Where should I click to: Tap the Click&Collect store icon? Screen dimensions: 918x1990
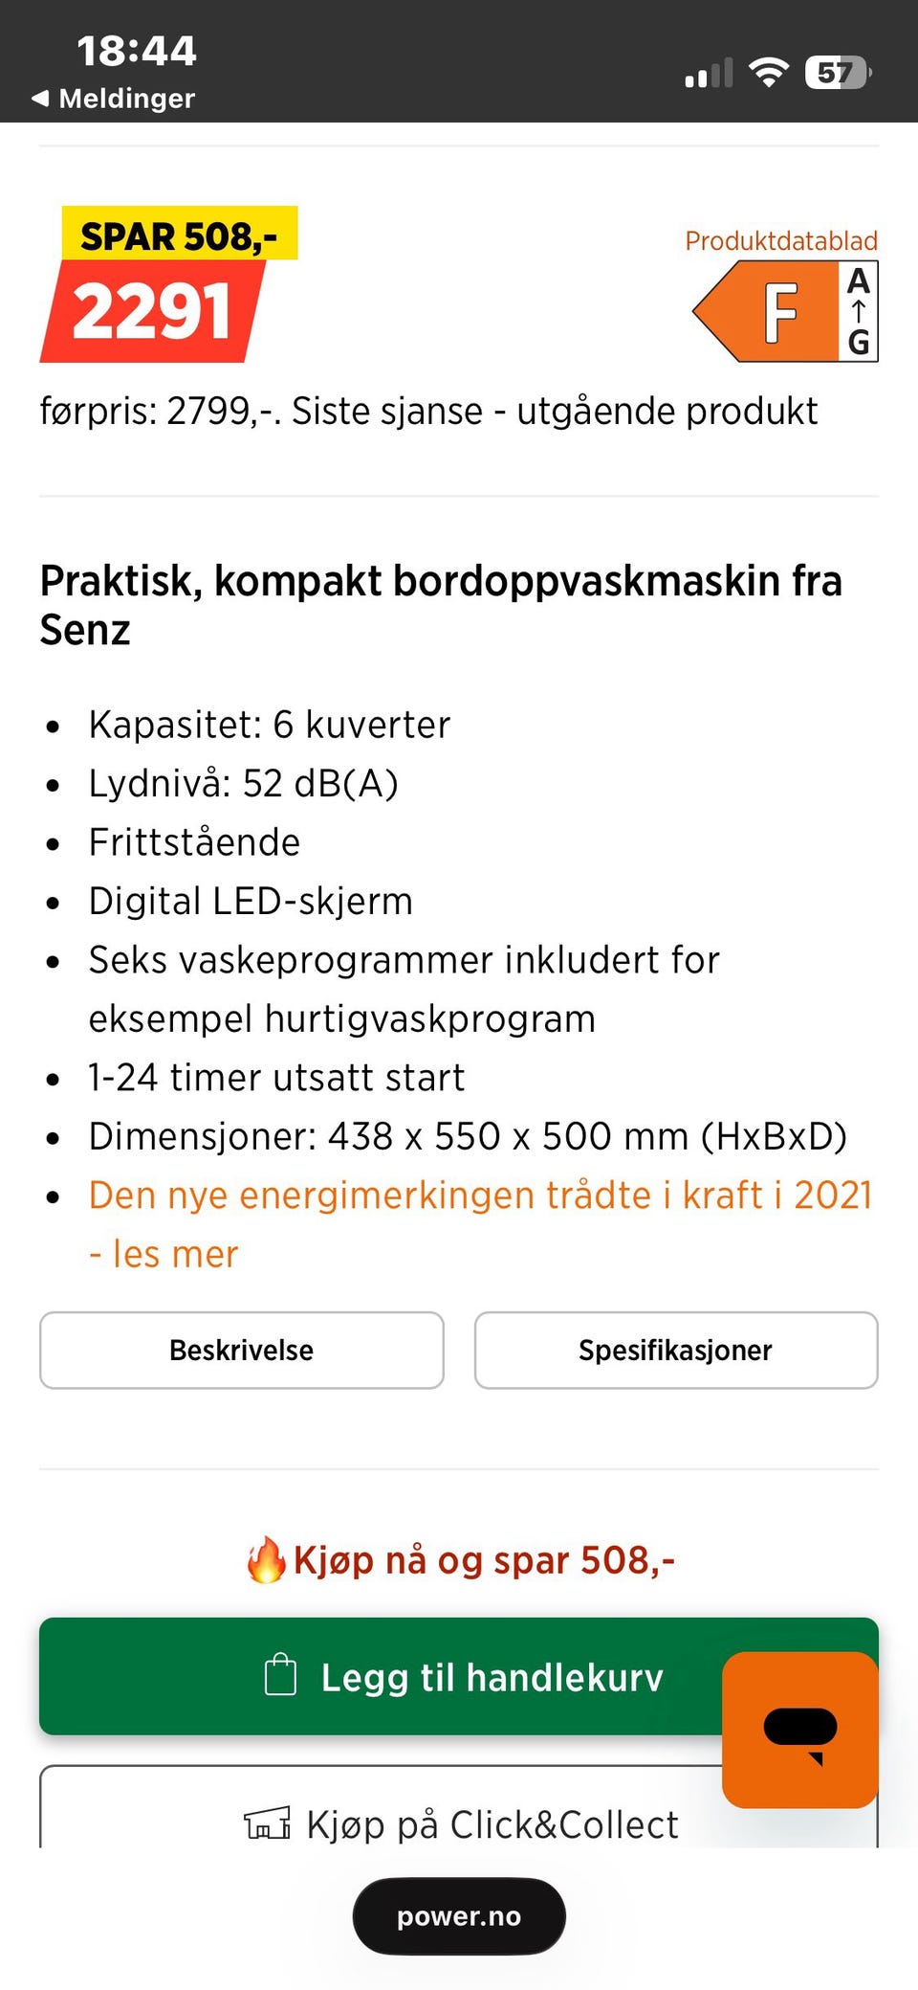(x=268, y=1823)
